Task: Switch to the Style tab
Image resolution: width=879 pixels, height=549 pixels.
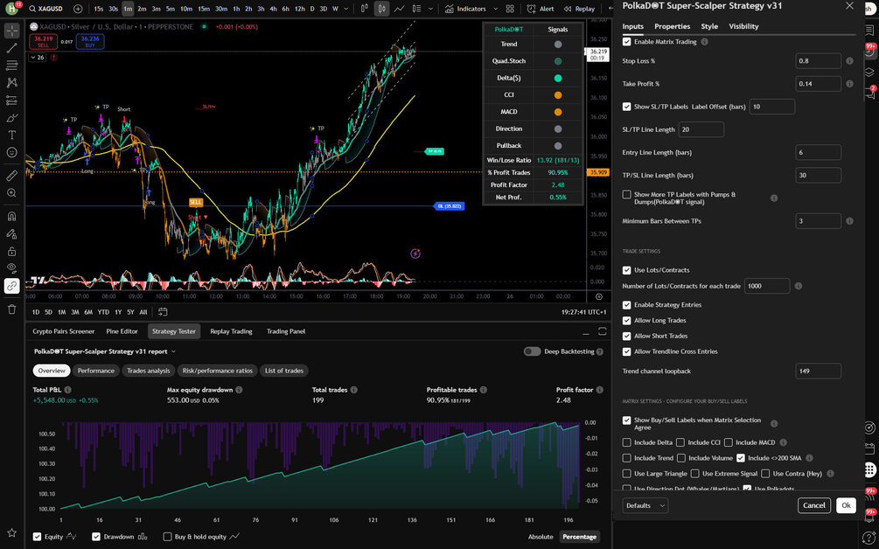Action: coord(709,26)
